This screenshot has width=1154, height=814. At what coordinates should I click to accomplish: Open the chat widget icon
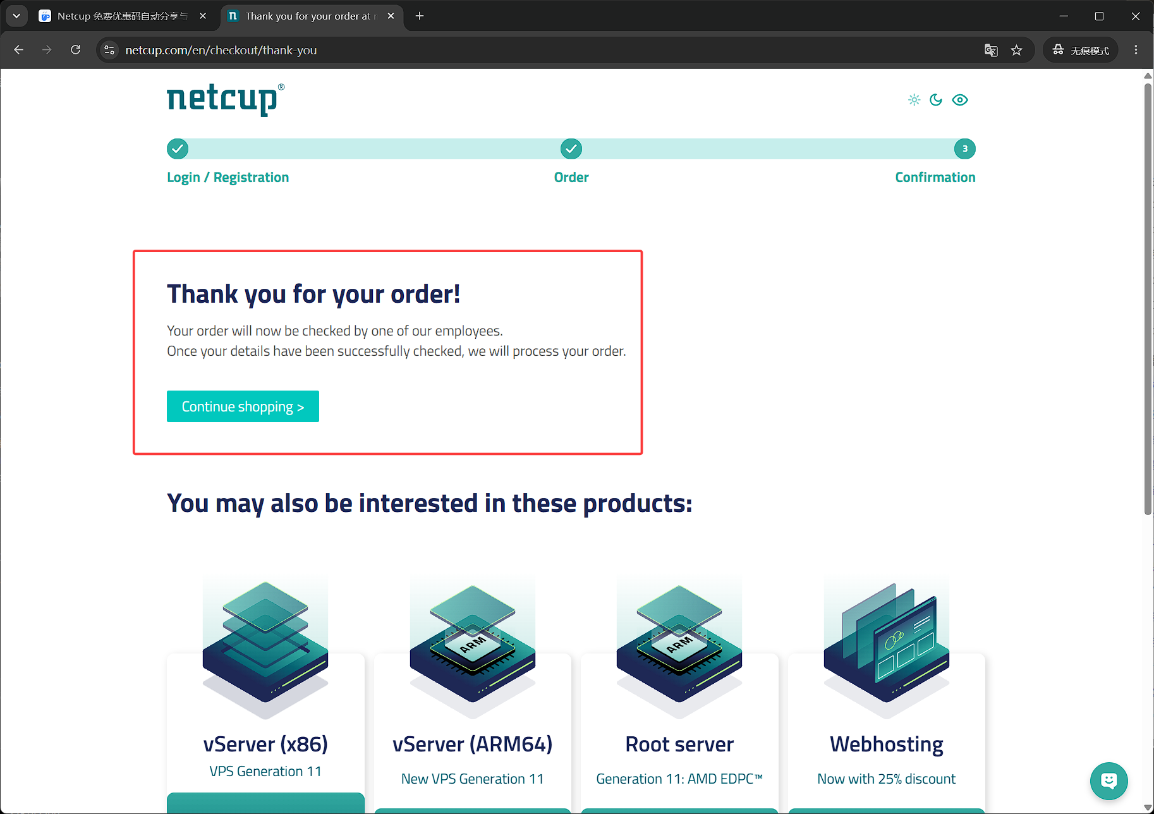[1108, 781]
